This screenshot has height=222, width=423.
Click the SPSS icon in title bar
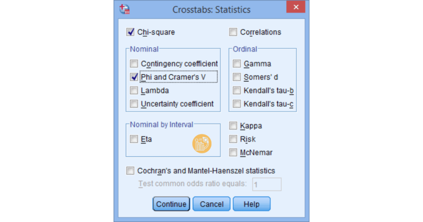coord(124,9)
